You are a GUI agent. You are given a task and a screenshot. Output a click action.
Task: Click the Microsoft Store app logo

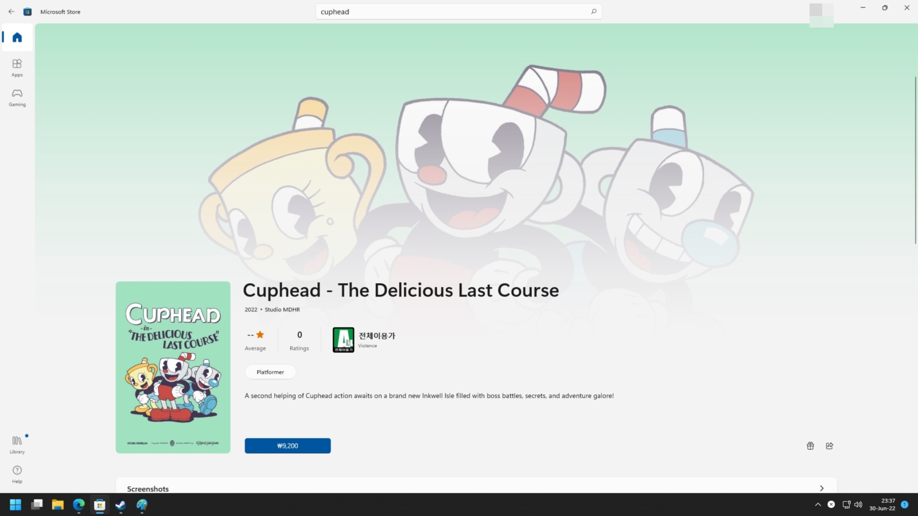(27, 11)
